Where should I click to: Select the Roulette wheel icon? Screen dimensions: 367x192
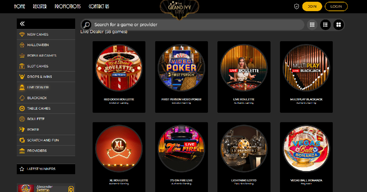pyautogui.click(x=22, y=119)
